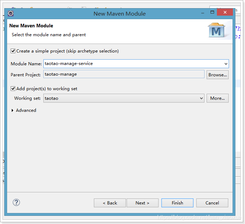Viewport: 245px width, 224px height.
Task: Close the dialog with the red X
Action: [x=225, y=12]
